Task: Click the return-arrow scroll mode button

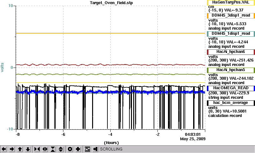Action: coord(95,149)
